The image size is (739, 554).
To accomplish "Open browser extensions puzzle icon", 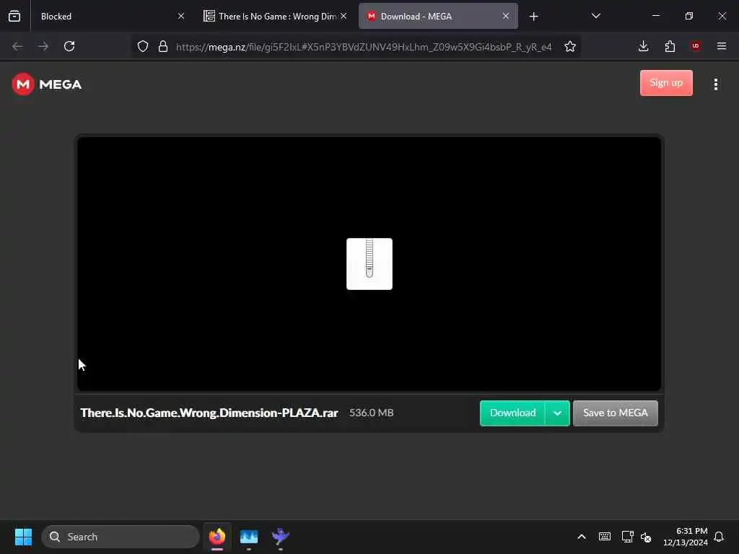I will tap(670, 47).
